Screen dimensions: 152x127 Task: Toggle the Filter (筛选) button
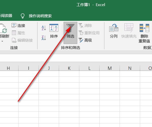click(70, 33)
